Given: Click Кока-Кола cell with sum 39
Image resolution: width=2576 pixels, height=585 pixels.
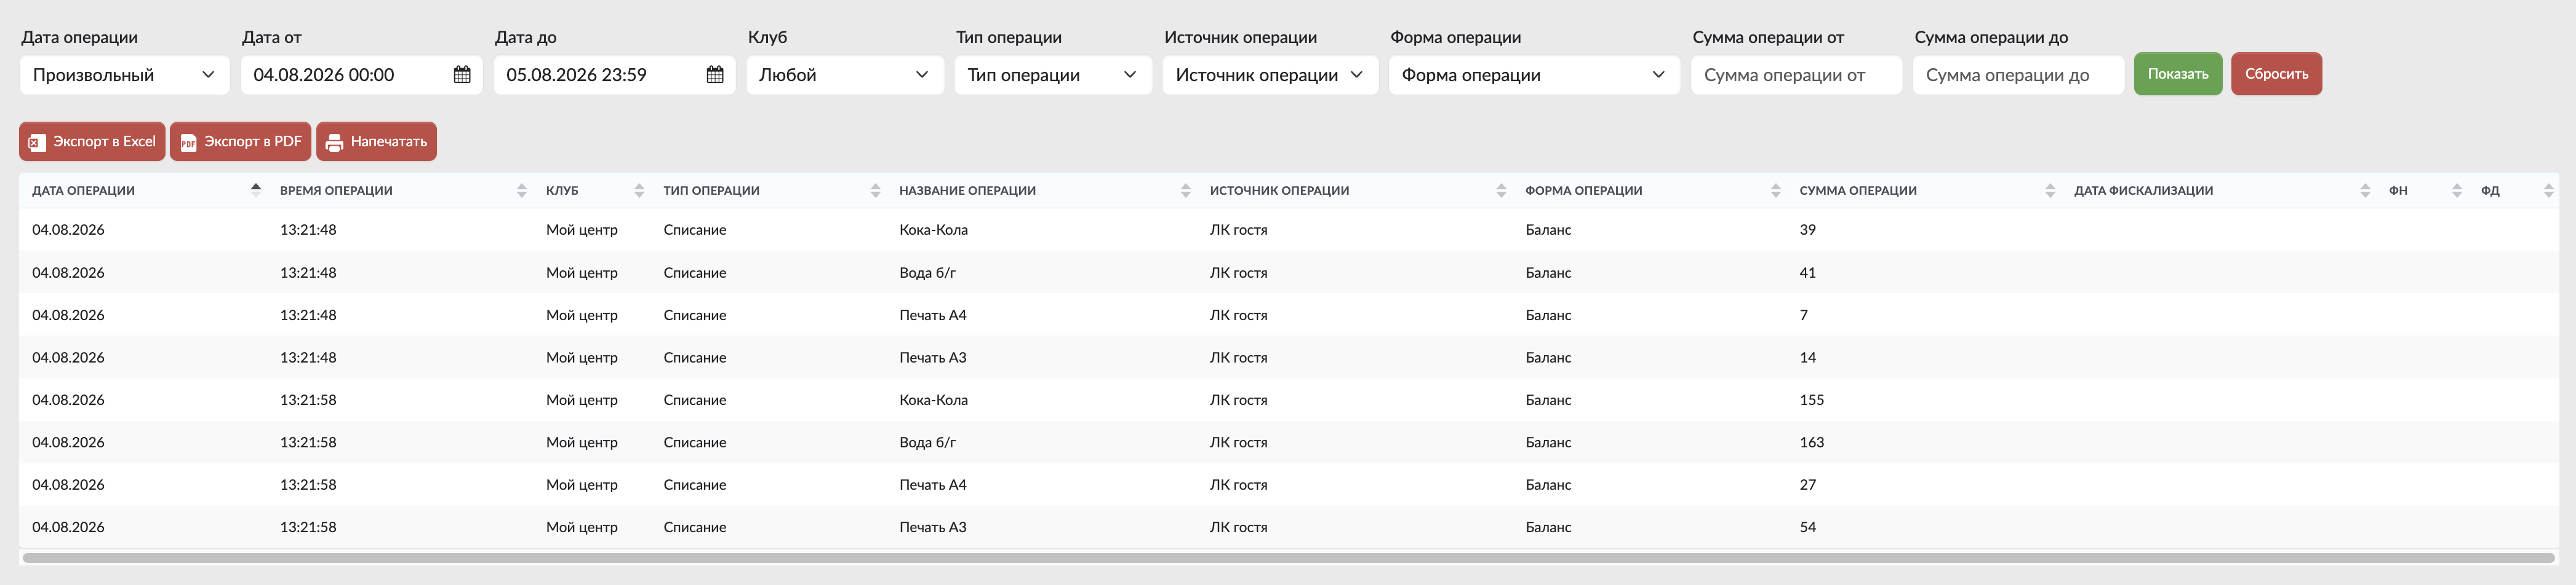Looking at the screenshot, I should (x=933, y=230).
